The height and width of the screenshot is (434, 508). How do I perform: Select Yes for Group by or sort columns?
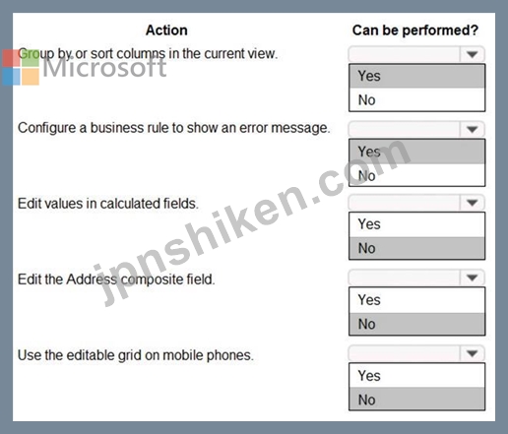coord(416,76)
